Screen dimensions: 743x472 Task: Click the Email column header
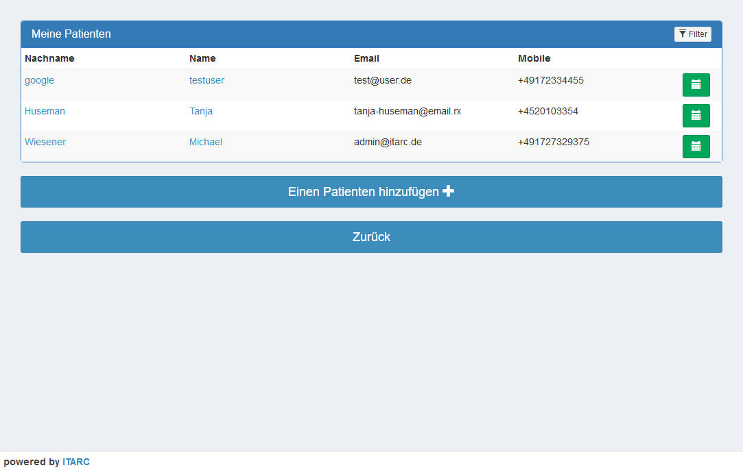click(x=366, y=58)
